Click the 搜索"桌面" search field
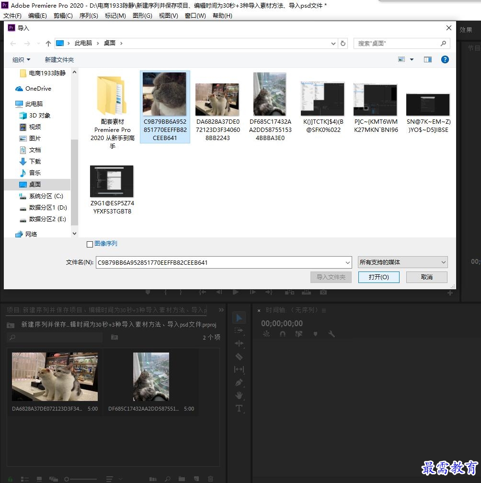 click(x=401, y=44)
